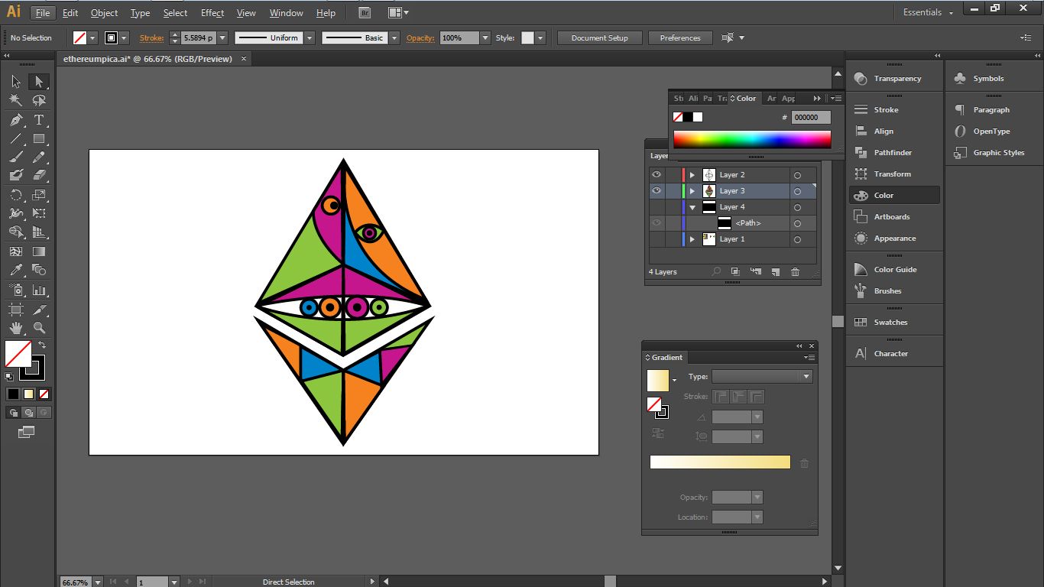Select the Lasso tool
The height and width of the screenshot is (587, 1044).
tap(39, 100)
